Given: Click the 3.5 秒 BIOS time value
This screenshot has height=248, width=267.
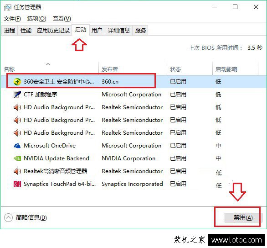Looking at the screenshot, I should tap(255, 47).
